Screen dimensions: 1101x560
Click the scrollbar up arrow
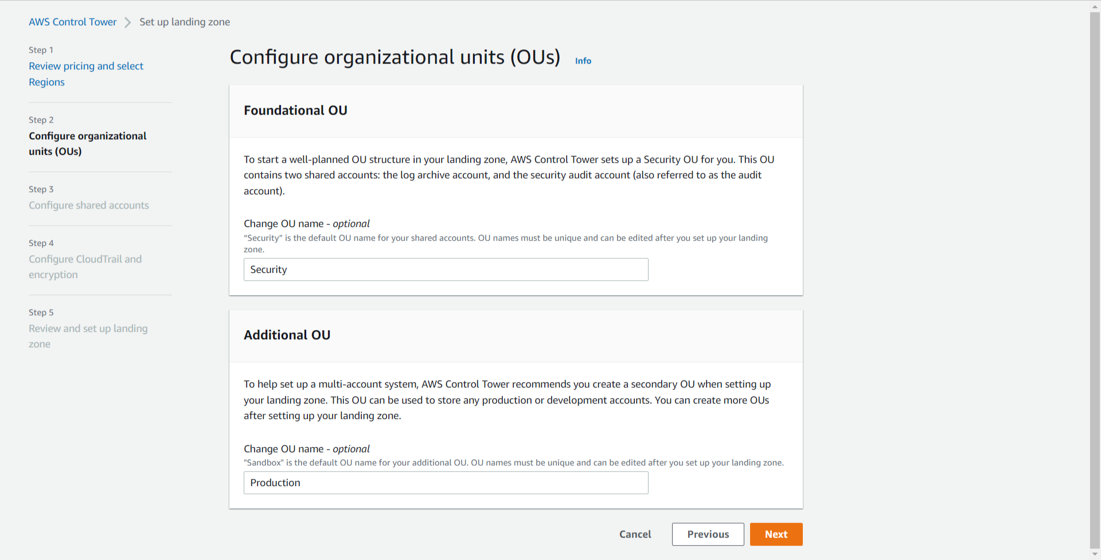click(x=1095, y=6)
